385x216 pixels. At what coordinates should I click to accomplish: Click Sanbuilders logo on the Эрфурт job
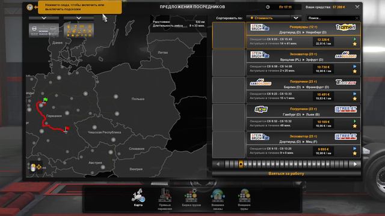point(346,55)
